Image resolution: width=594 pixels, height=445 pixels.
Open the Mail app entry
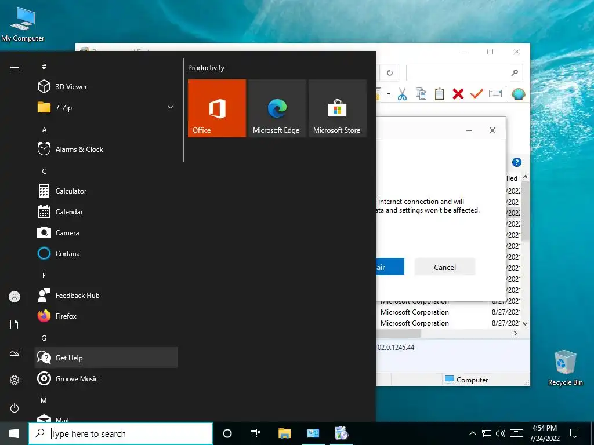click(106, 418)
